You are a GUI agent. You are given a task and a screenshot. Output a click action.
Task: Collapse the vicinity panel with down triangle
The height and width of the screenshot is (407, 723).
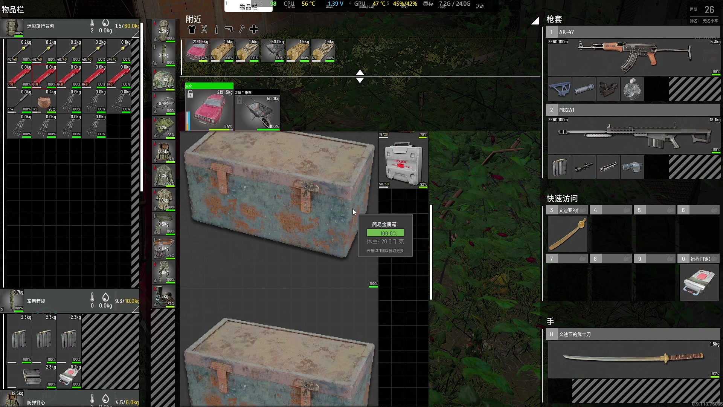click(x=360, y=80)
